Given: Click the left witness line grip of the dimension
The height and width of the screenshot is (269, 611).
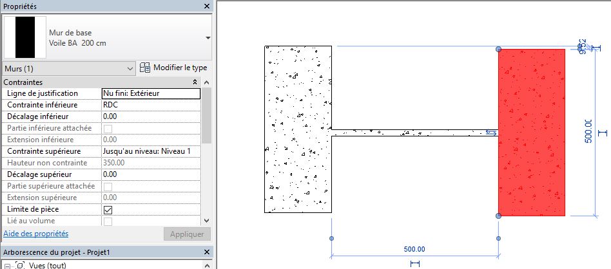Looking at the screenshot, I should coord(331,238).
